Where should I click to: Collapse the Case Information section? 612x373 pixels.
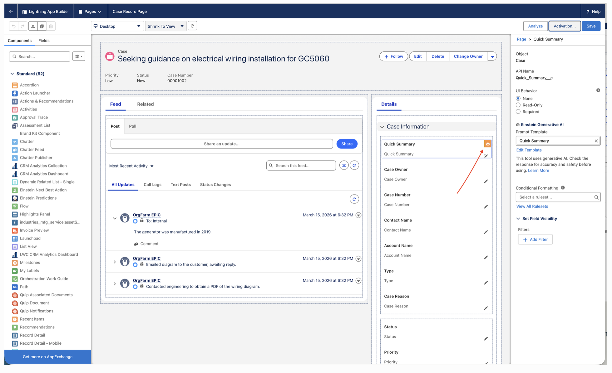(382, 127)
